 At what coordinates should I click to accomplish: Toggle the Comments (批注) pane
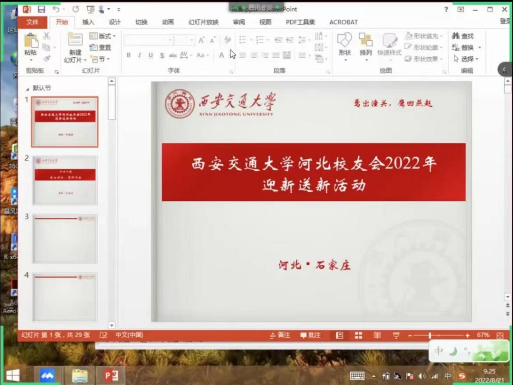coord(310,335)
